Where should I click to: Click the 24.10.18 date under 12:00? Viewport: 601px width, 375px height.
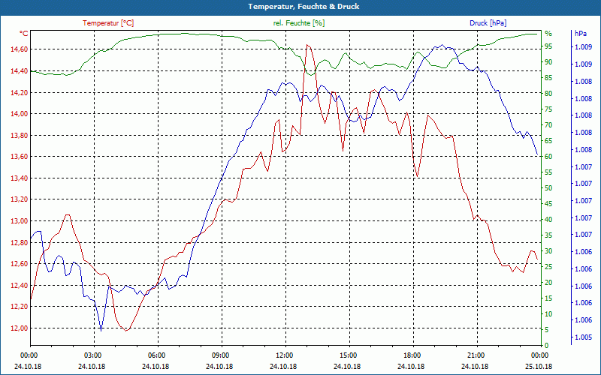point(283,366)
